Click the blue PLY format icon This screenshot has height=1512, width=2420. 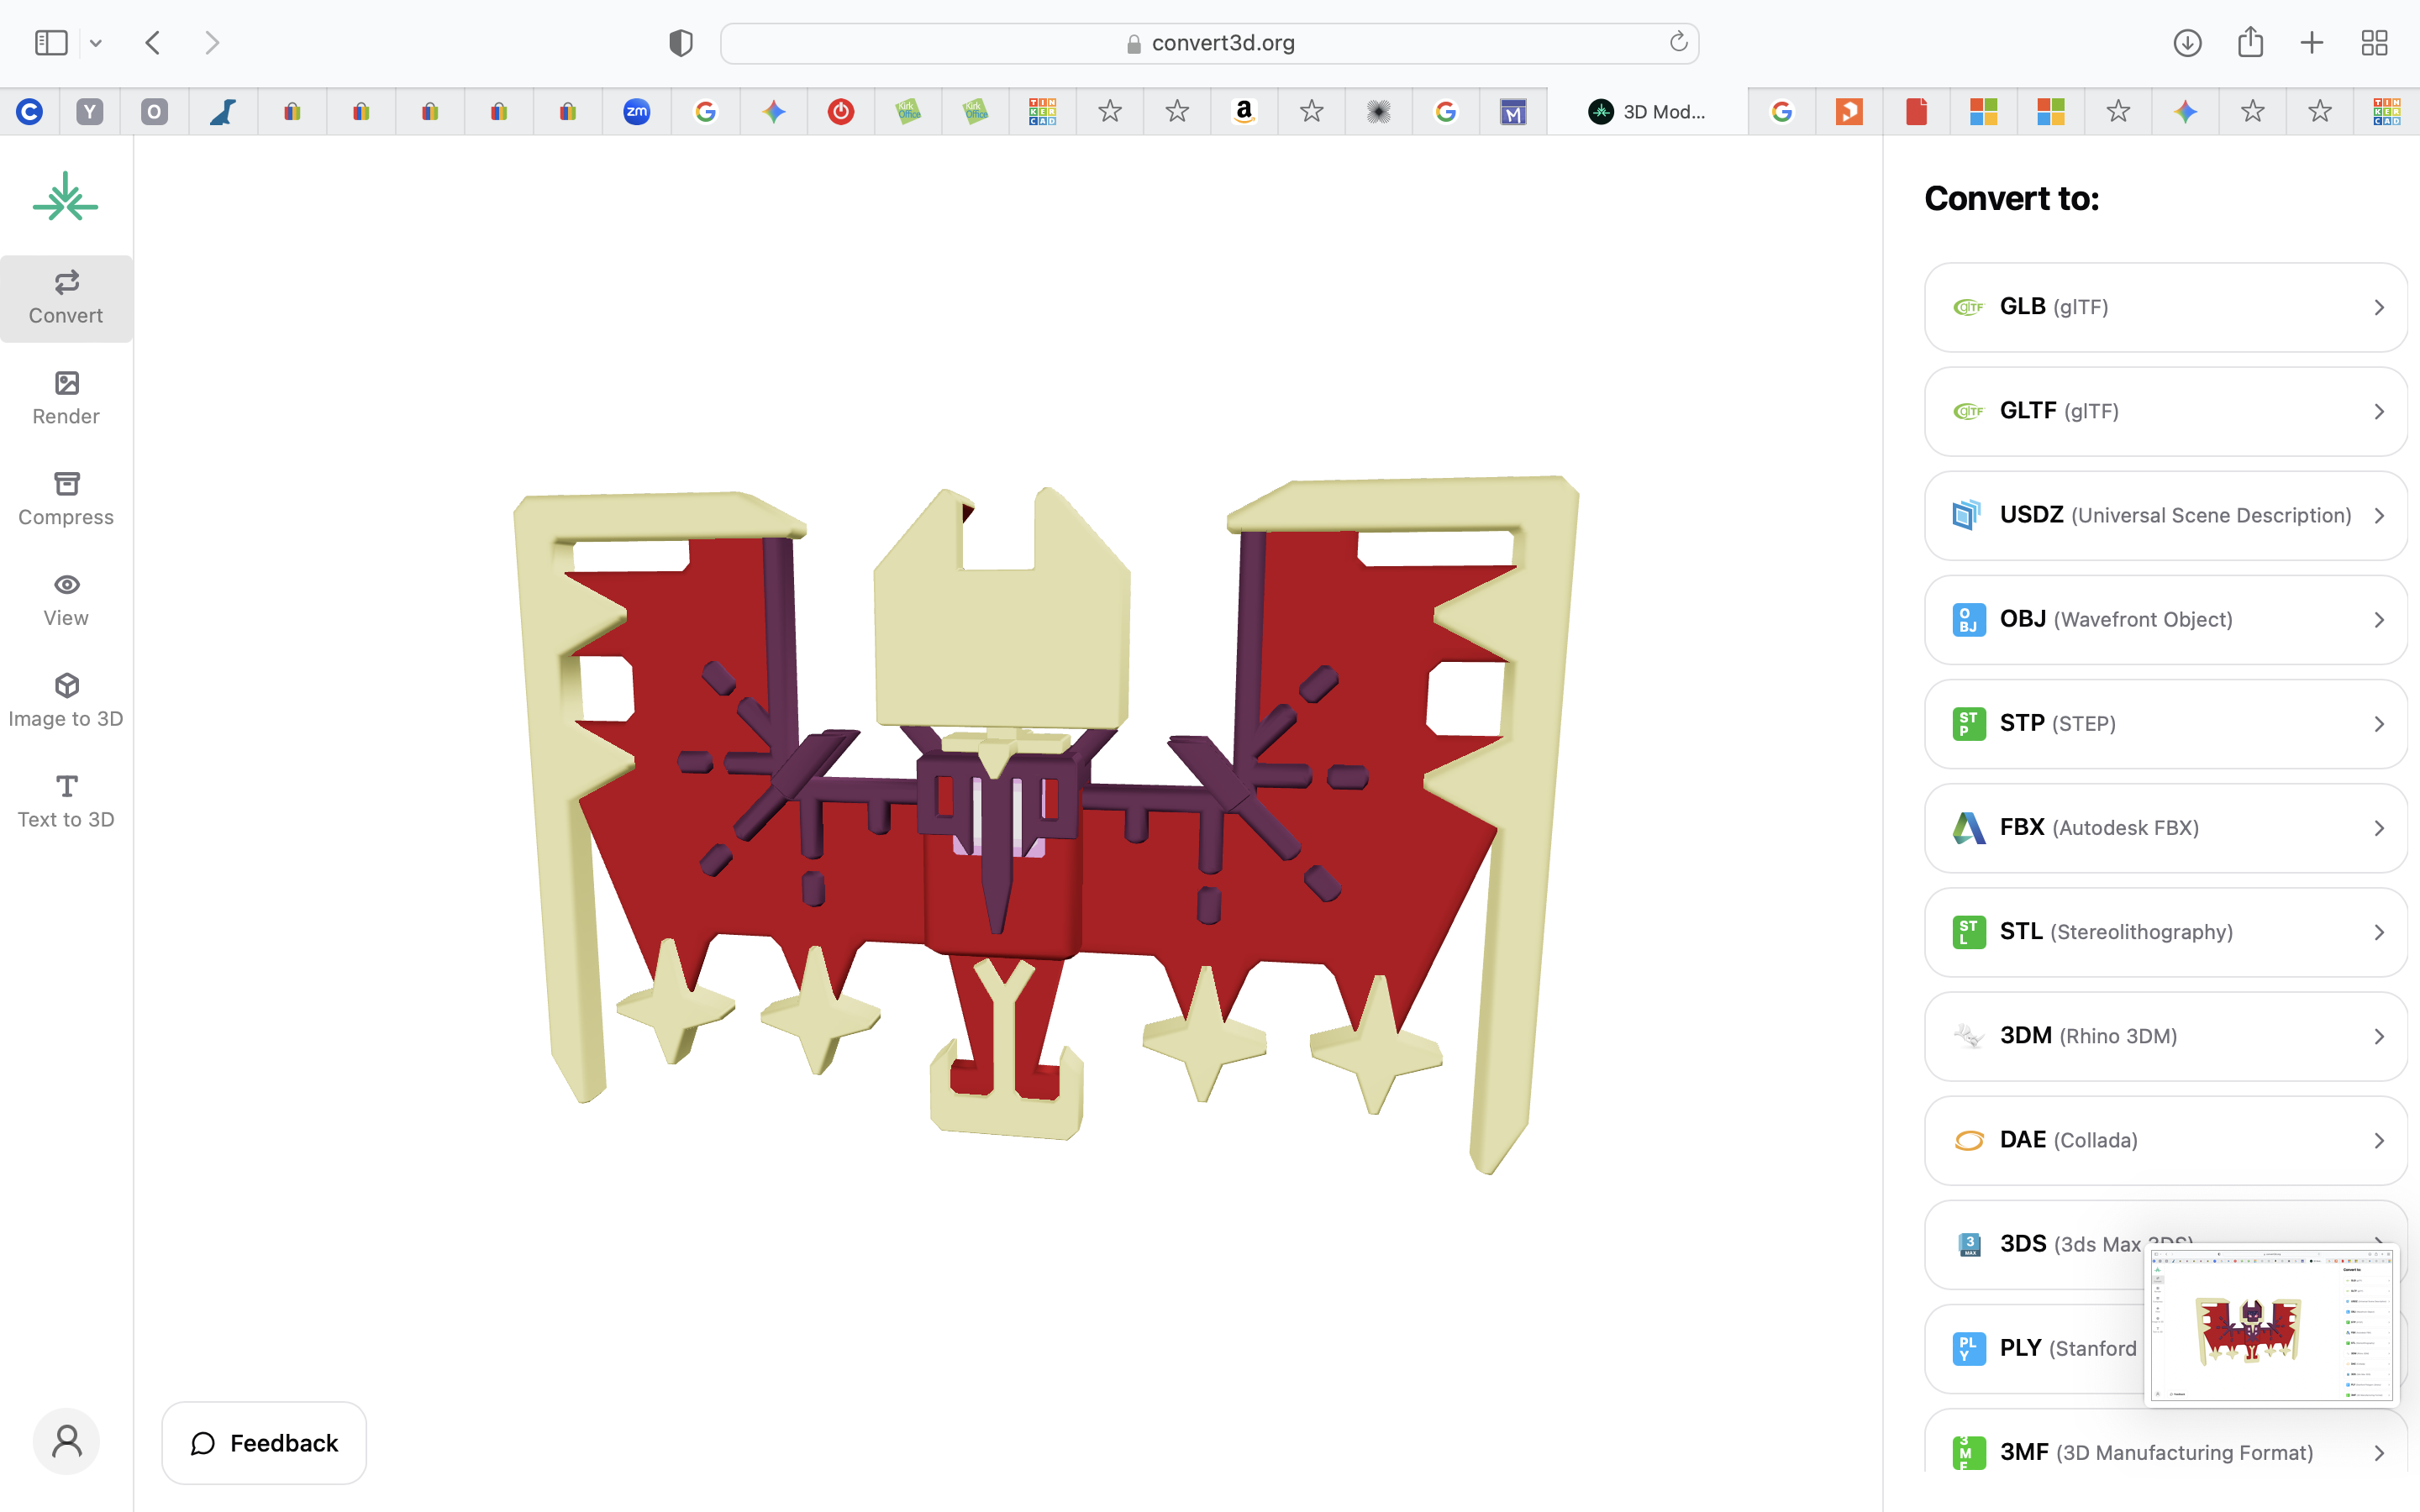[x=1969, y=1348]
